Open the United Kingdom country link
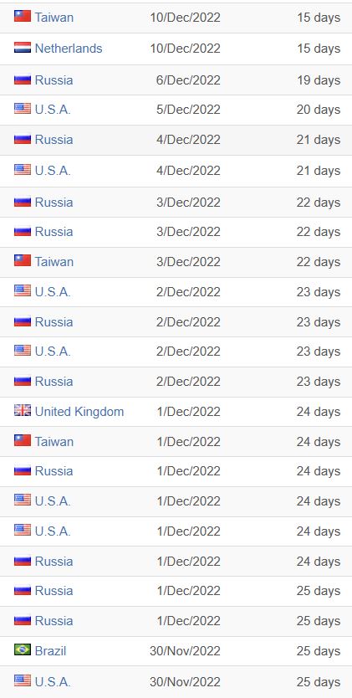This screenshot has height=698, width=352. click(x=79, y=411)
